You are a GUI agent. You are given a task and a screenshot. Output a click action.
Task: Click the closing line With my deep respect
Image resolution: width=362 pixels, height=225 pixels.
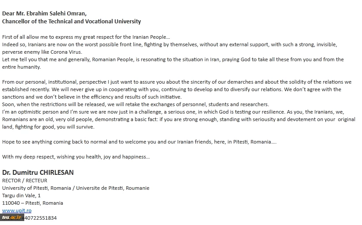(76, 157)
